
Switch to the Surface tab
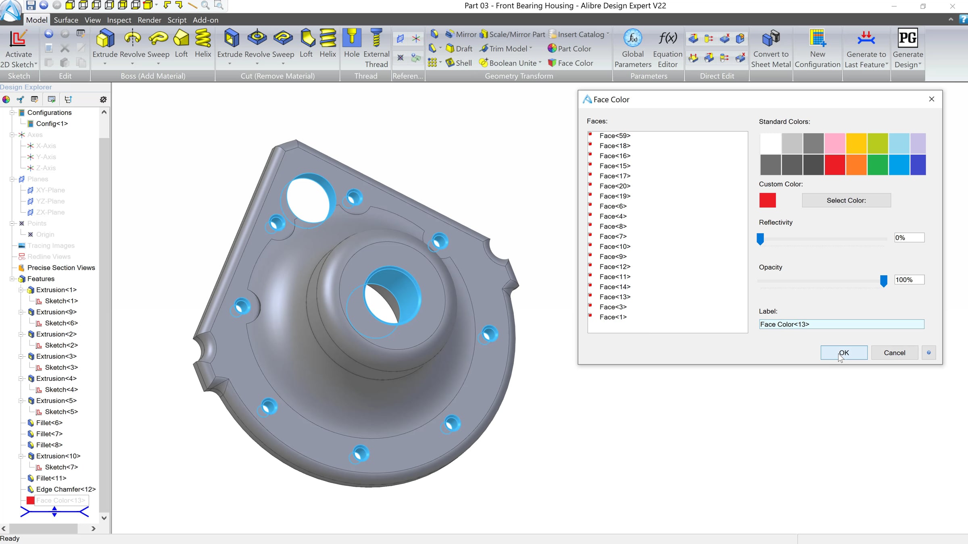(x=66, y=20)
